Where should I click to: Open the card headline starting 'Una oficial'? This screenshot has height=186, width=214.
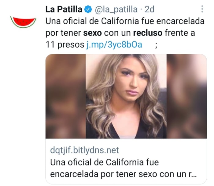124,168
